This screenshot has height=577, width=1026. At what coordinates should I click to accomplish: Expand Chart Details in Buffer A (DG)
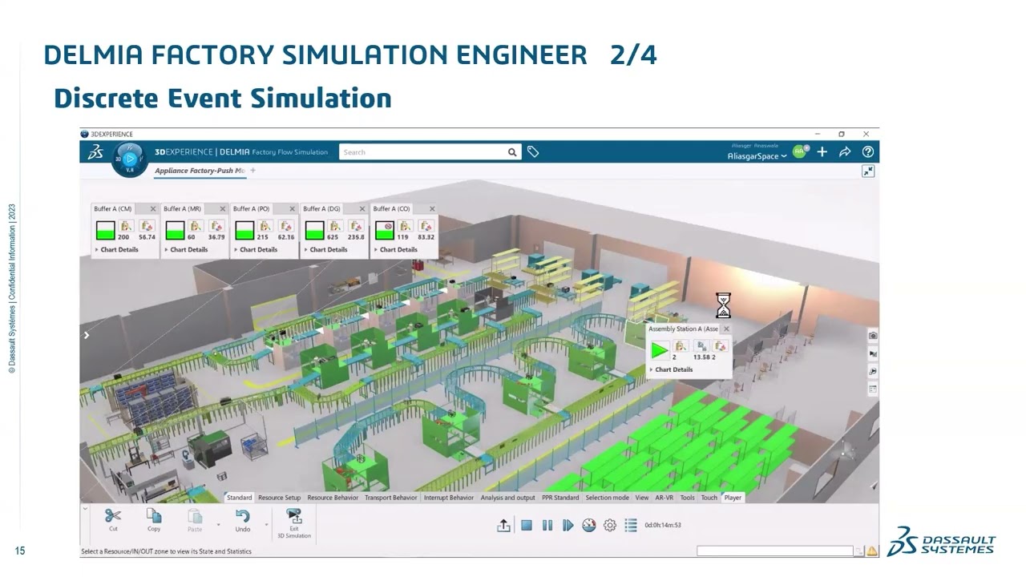click(x=325, y=250)
